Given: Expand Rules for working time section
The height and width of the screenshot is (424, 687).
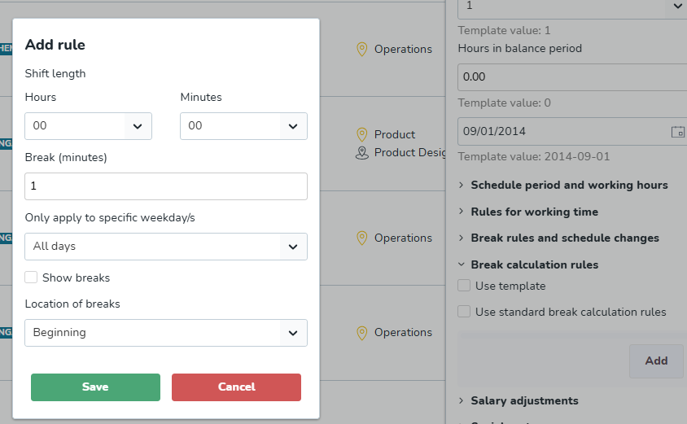Looking at the screenshot, I should click(534, 212).
